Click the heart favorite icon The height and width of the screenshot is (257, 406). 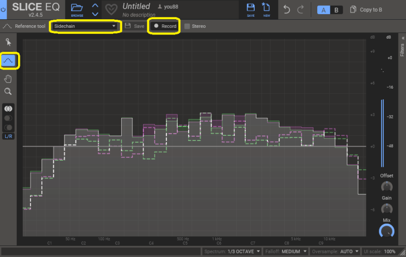tap(111, 10)
